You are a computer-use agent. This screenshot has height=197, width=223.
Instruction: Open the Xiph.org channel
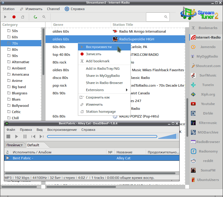(206, 94)
